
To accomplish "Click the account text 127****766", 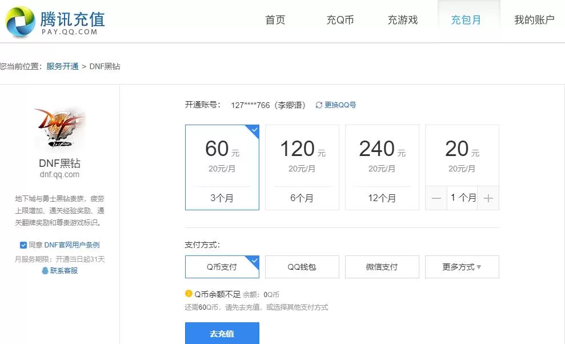I will tap(250, 105).
